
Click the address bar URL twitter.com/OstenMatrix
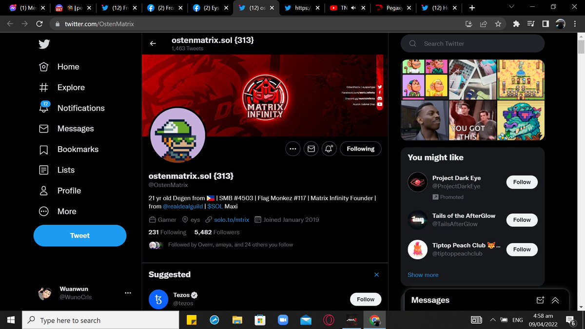[x=99, y=23]
